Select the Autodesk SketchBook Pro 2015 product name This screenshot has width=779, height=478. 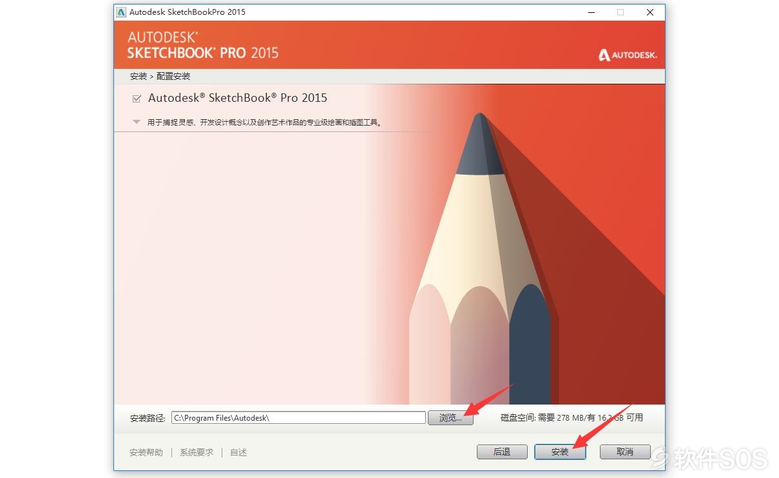pyautogui.click(x=238, y=98)
